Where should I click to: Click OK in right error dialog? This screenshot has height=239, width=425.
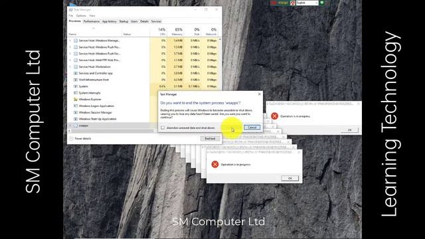point(350,130)
